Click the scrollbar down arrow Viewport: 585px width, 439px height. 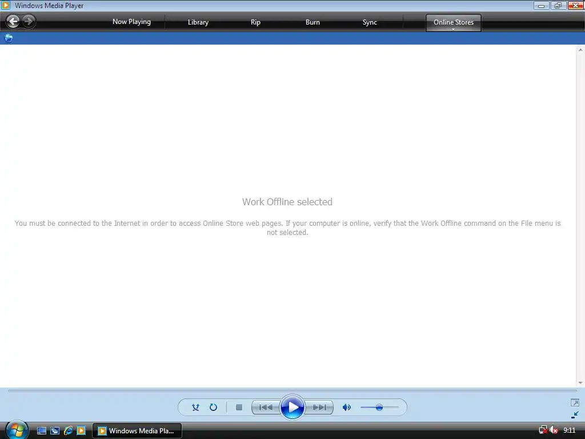(580, 382)
